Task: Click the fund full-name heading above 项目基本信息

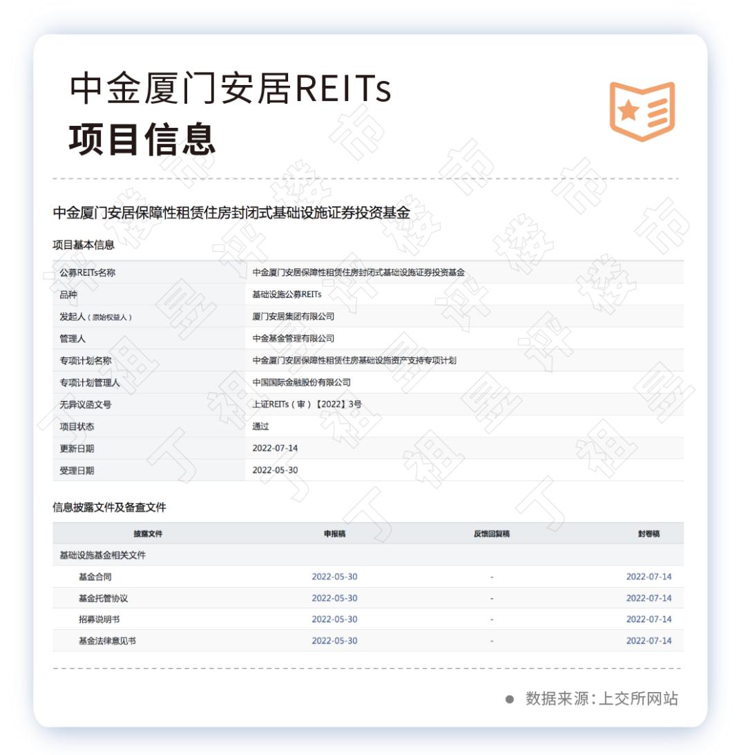Action: coord(231,213)
